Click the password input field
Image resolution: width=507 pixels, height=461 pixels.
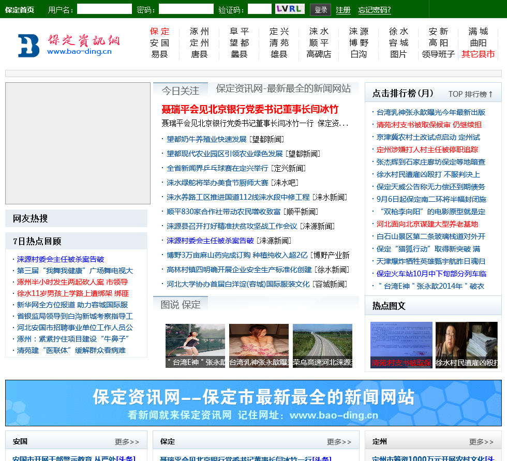coord(186,9)
